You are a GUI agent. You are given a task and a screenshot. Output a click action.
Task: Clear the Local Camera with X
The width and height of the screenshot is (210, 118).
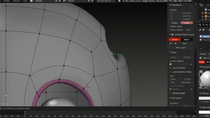(191, 89)
